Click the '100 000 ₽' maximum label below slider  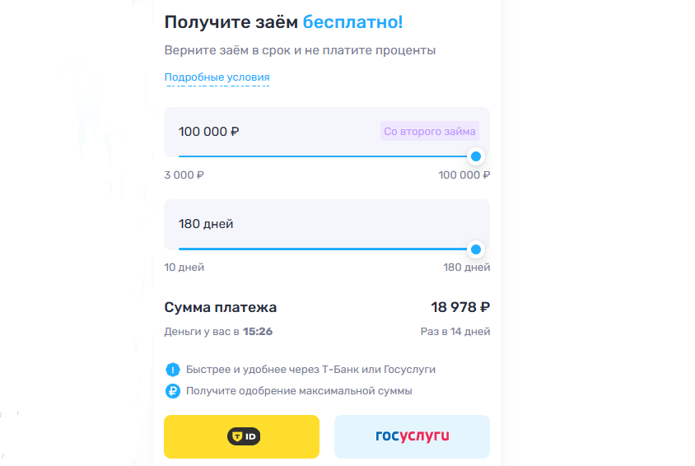pyautogui.click(x=464, y=175)
